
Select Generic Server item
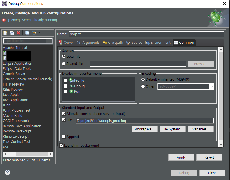click(x=14, y=74)
